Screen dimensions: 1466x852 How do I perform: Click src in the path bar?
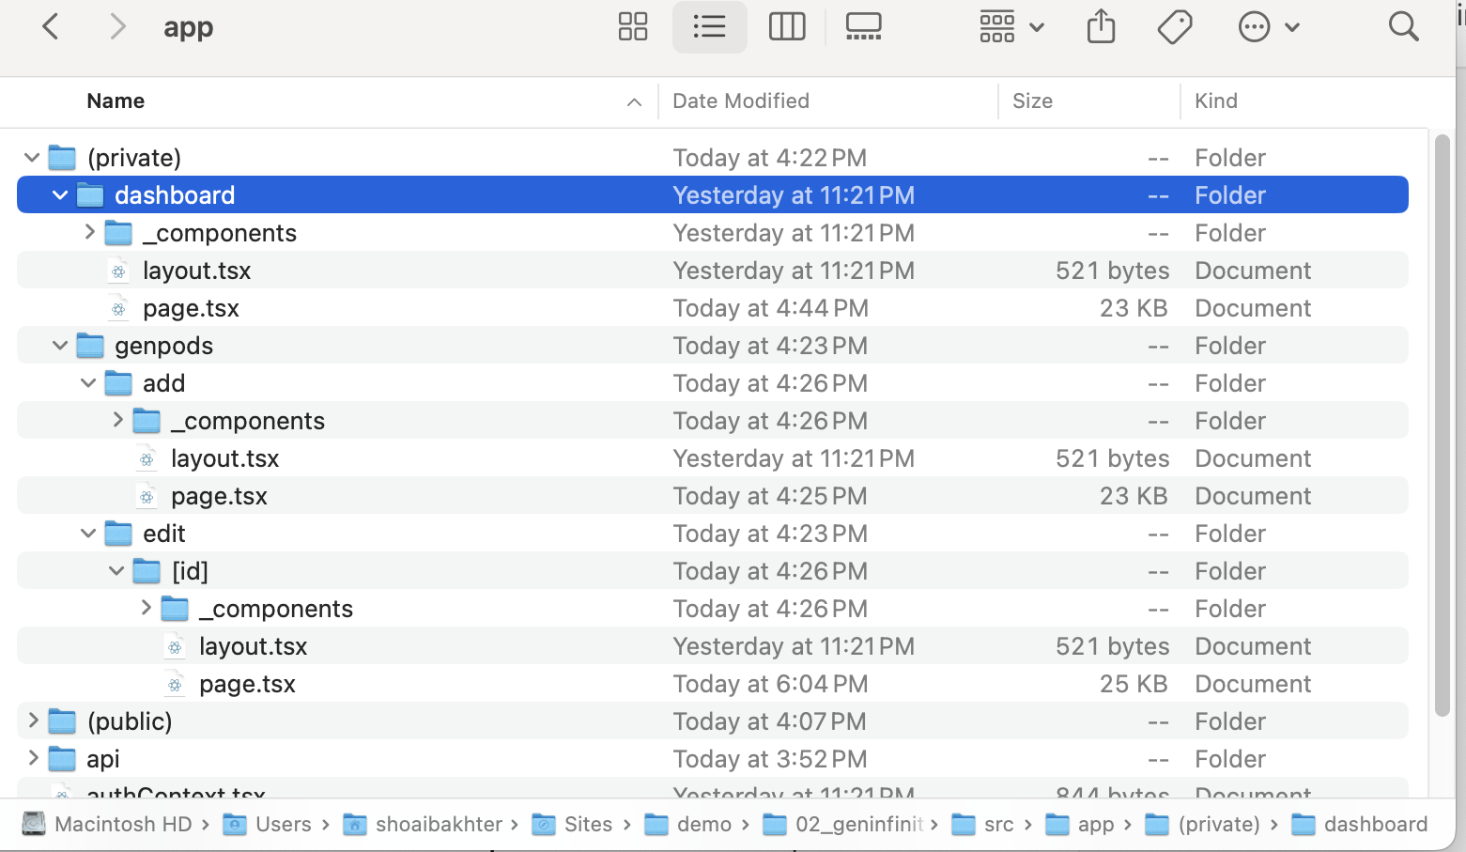coord(997,824)
